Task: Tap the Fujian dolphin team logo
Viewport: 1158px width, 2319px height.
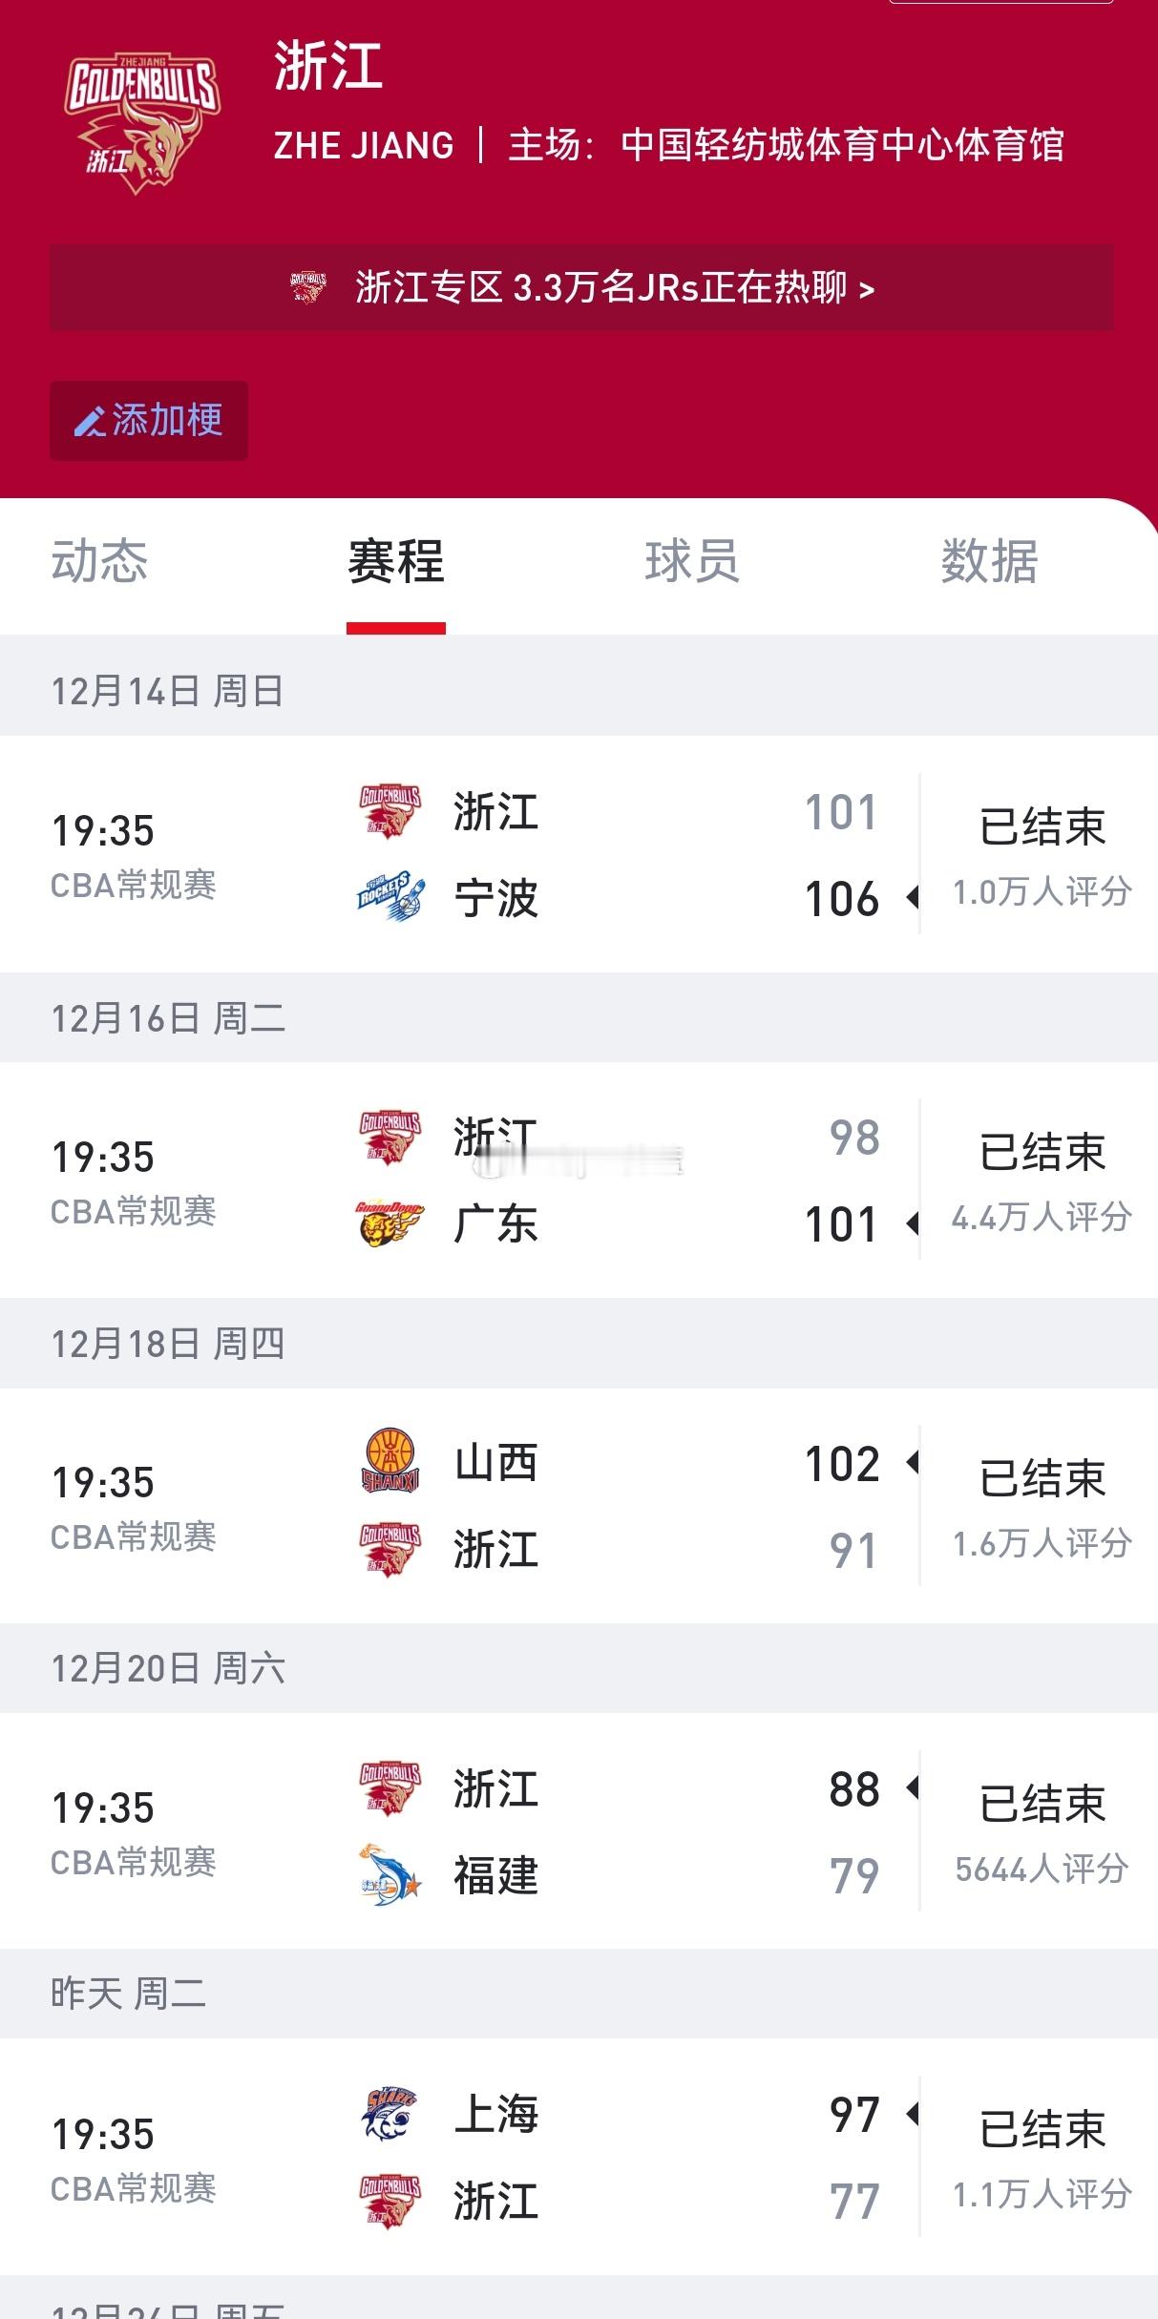Action: [x=390, y=1874]
